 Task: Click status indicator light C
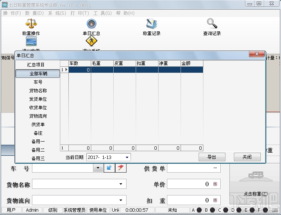point(225,210)
